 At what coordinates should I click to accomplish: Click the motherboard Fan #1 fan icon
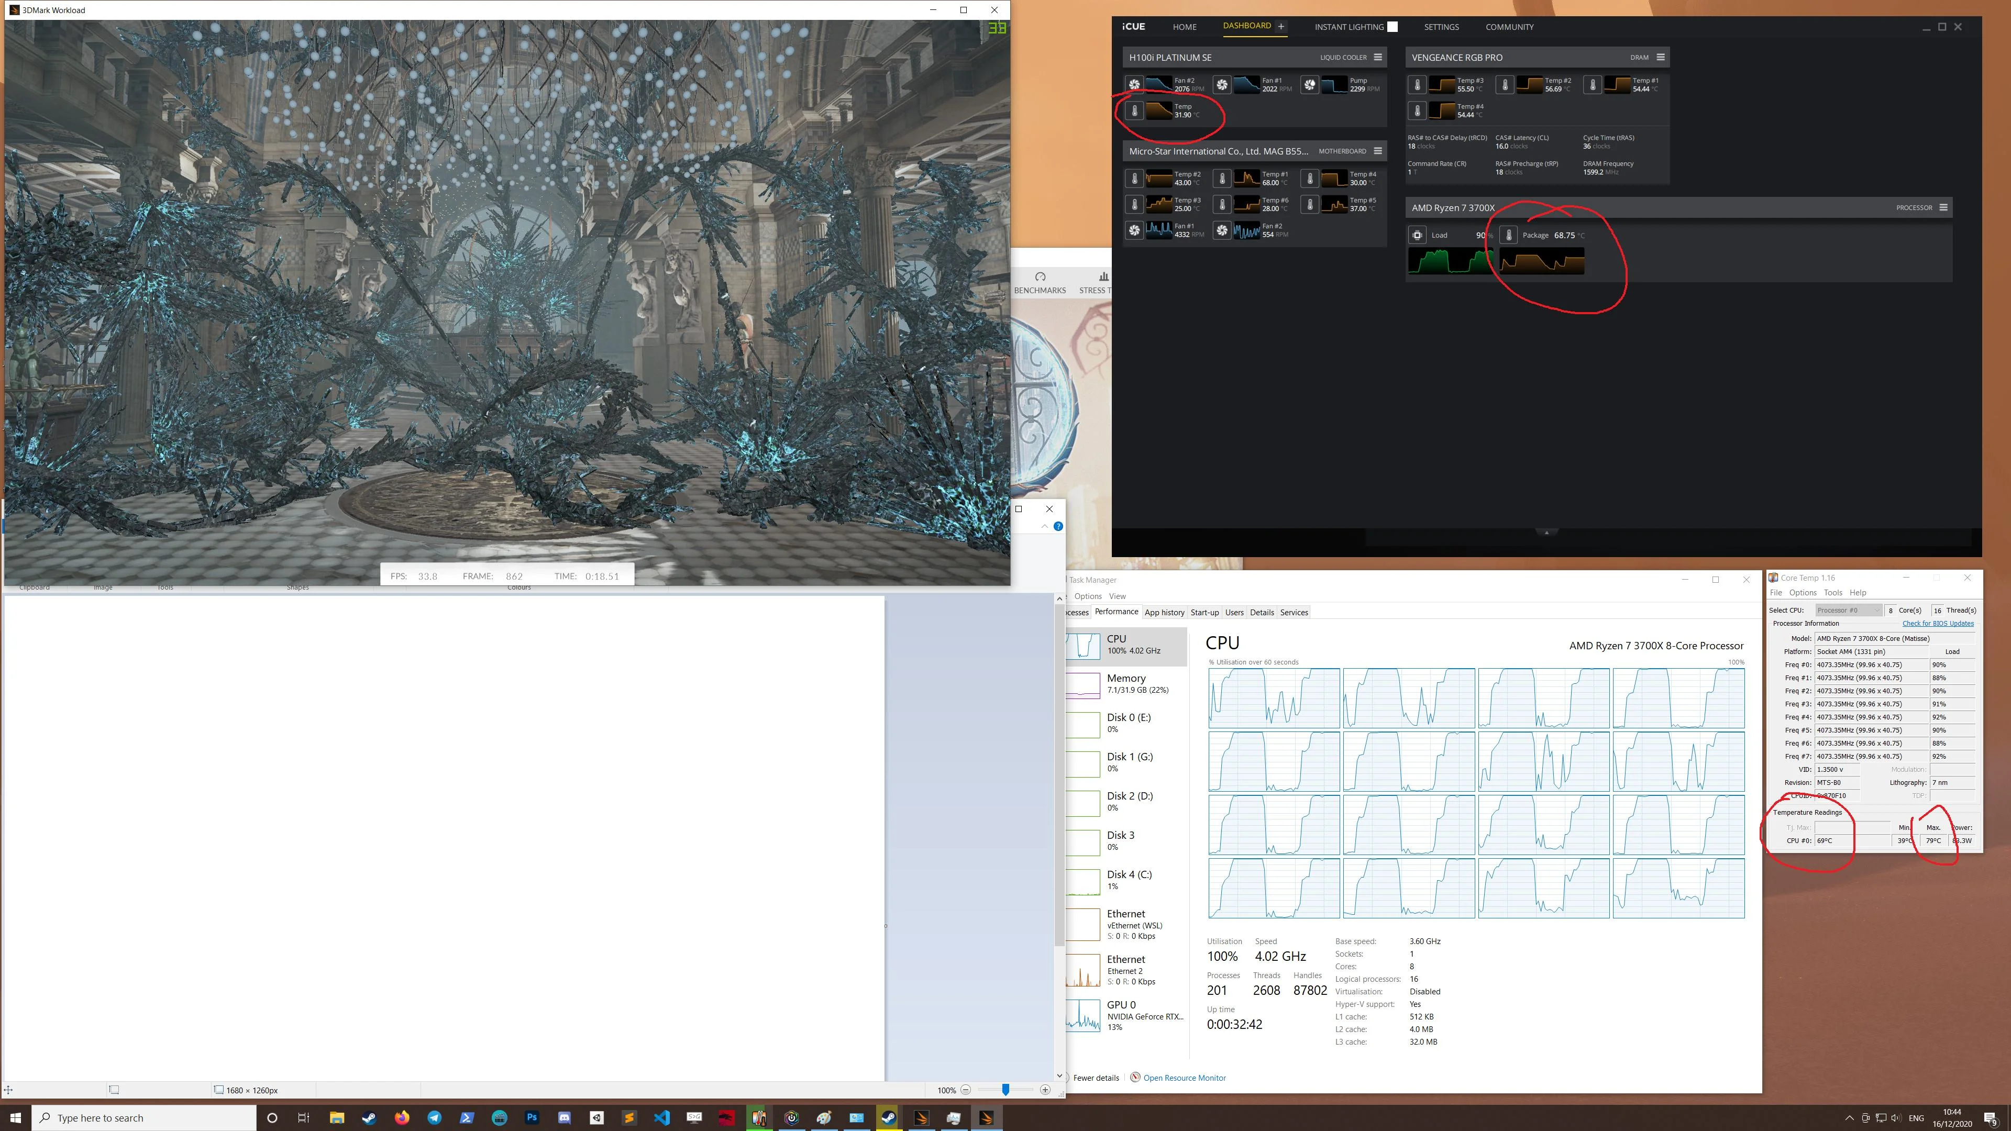[1134, 230]
